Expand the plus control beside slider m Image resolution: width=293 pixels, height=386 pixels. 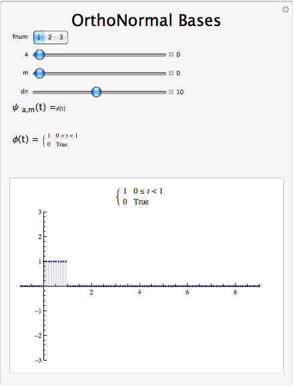point(172,73)
